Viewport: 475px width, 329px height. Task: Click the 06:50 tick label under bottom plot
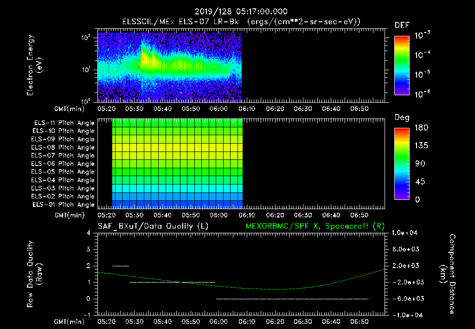tap(359, 322)
